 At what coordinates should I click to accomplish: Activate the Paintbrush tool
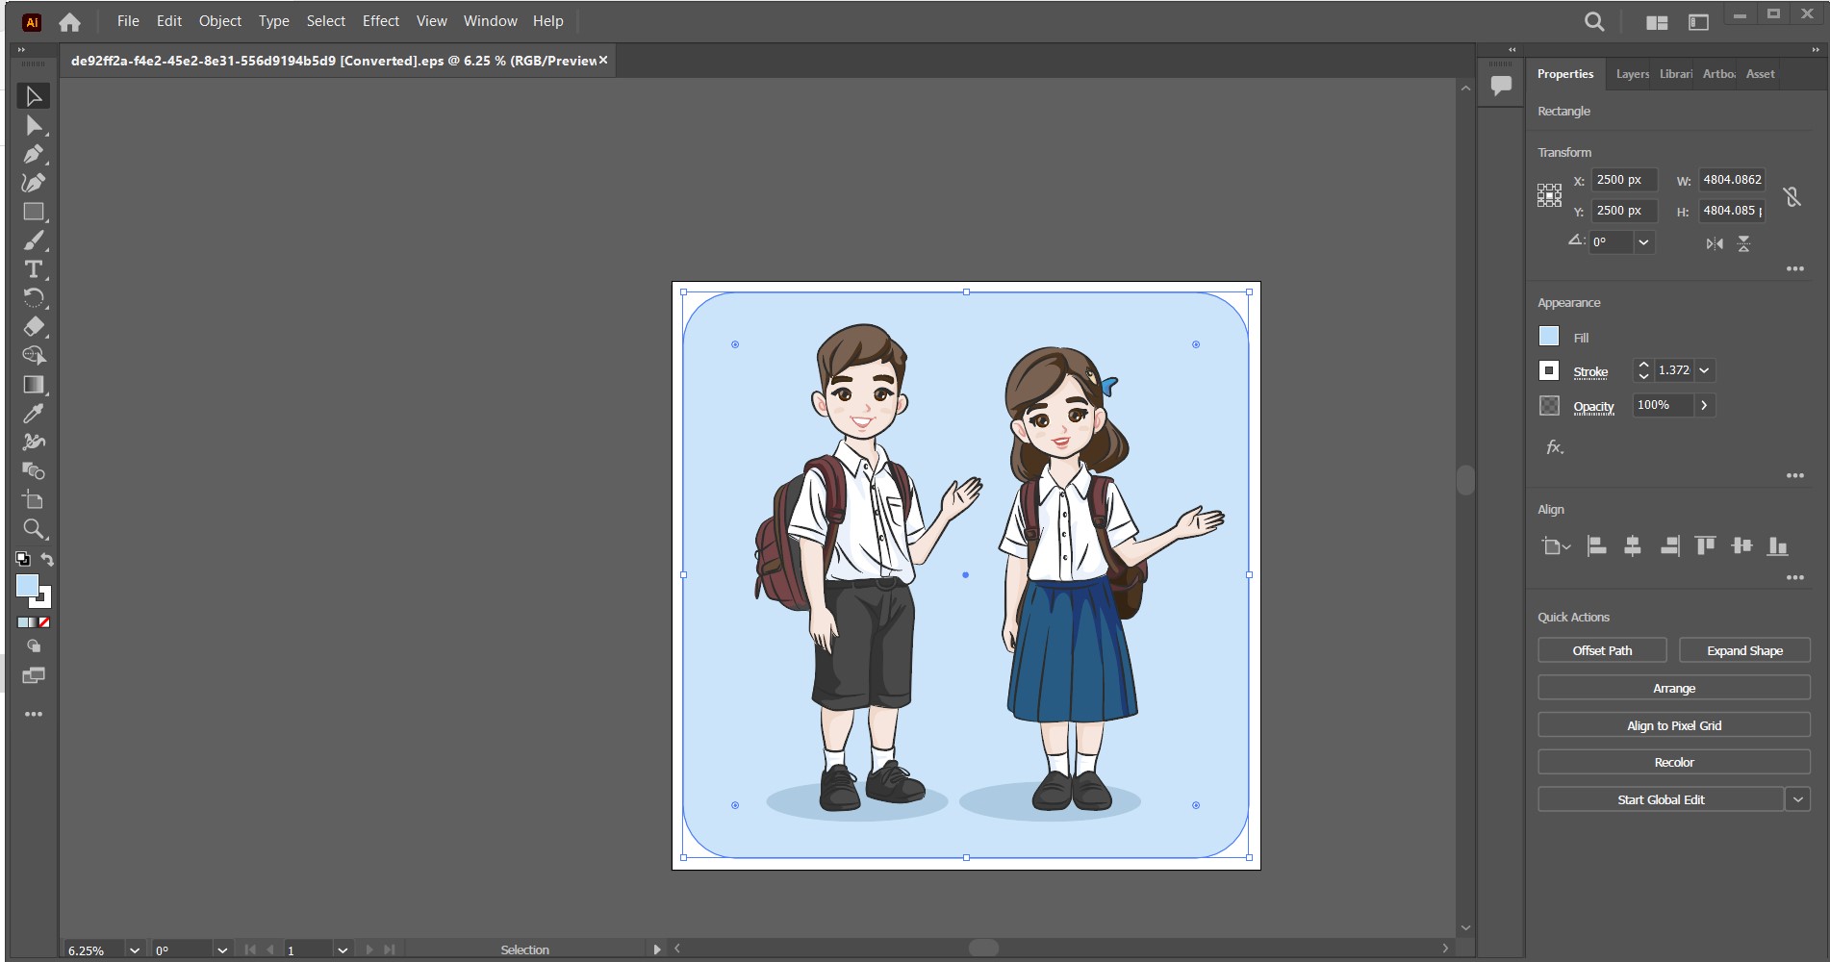33,240
